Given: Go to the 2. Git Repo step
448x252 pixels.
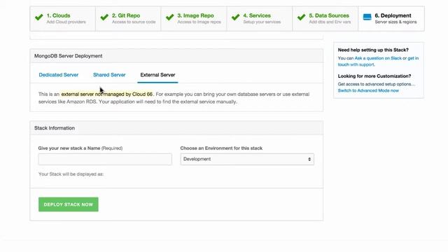Looking at the screenshot, I should tap(128, 19).
